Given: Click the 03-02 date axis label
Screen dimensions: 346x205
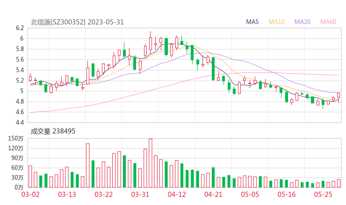Looking at the screenshot, I should (x=30, y=194).
